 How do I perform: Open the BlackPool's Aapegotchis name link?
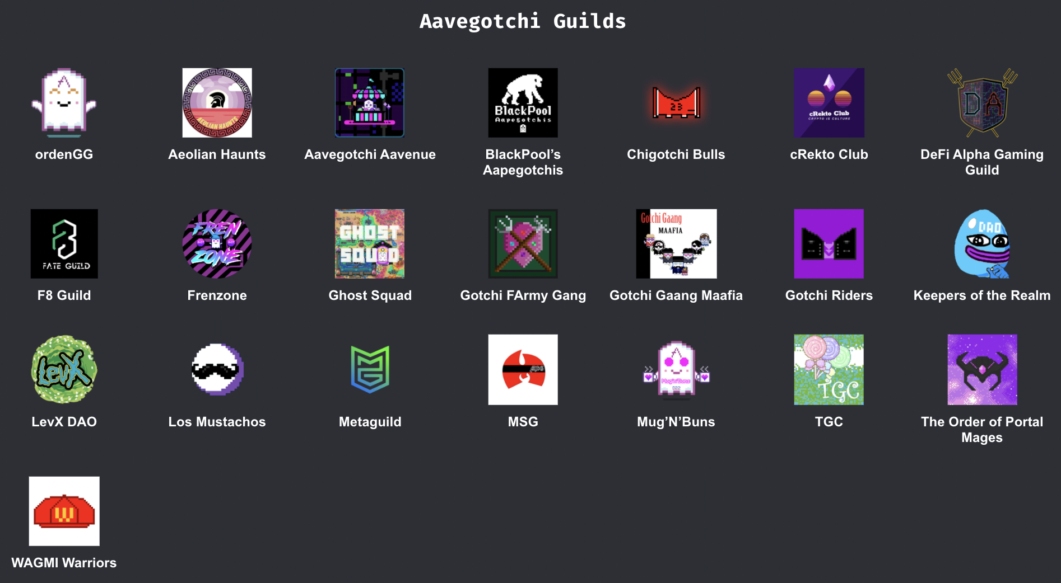pyautogui.click(x=523, y=162)
